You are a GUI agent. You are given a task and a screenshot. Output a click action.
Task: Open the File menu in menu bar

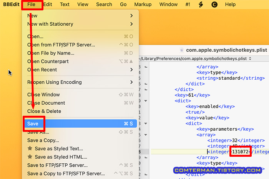(x=31, y=5)
